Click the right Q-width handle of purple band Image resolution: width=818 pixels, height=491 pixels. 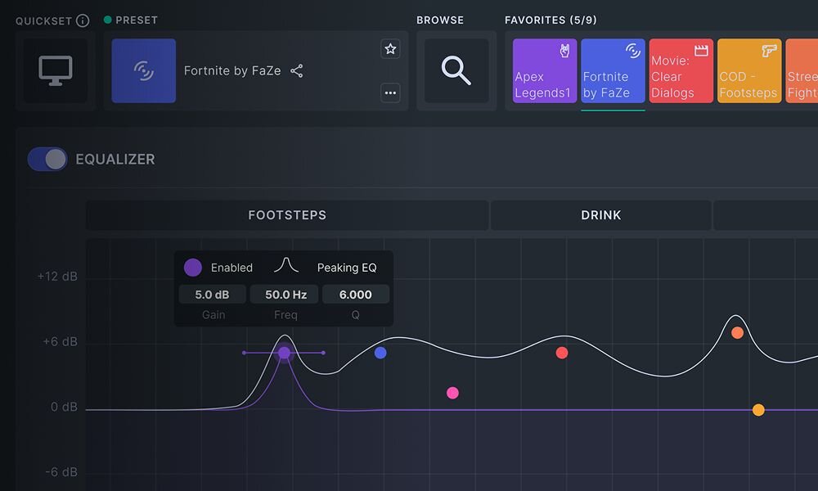click(323, 354)
